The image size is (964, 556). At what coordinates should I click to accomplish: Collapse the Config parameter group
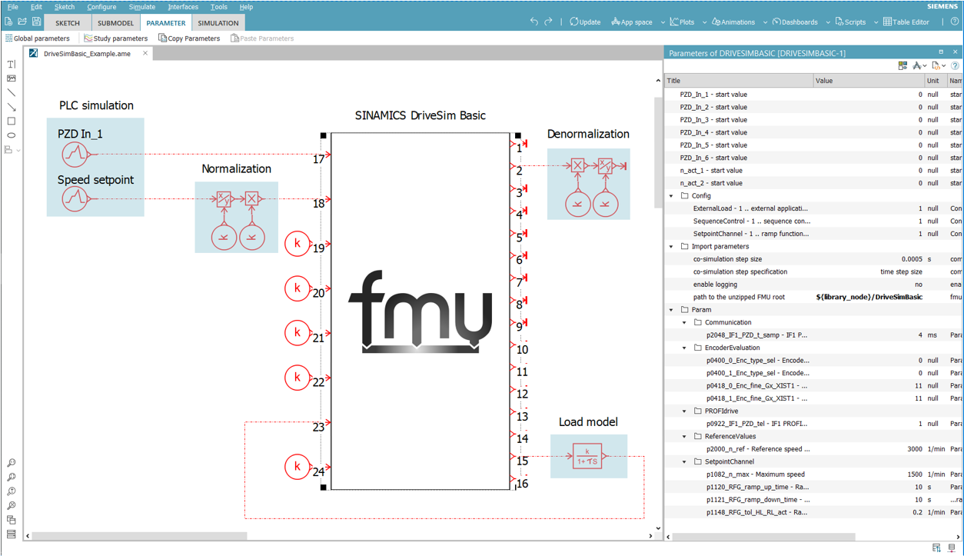coord(671,196)
